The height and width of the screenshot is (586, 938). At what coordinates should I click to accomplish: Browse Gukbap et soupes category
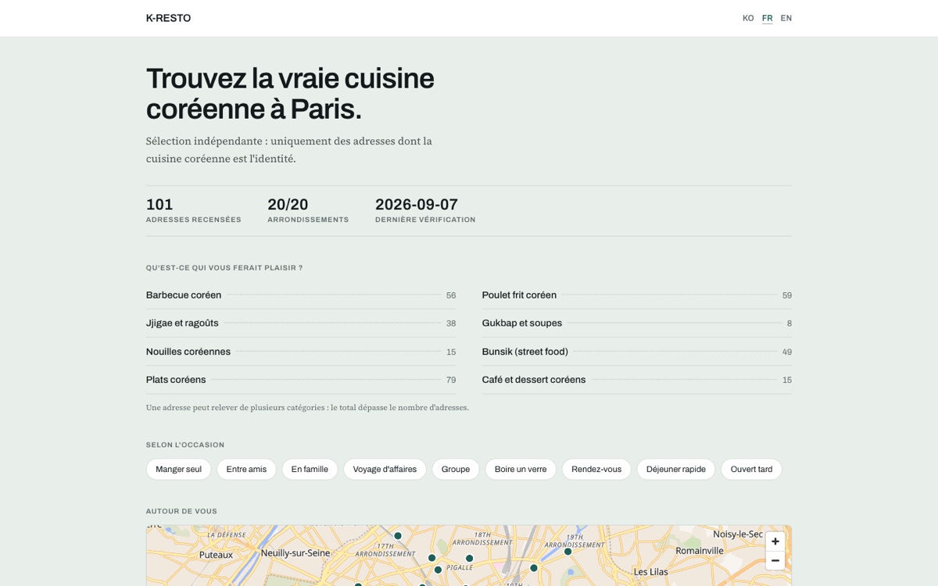(637, 323)
